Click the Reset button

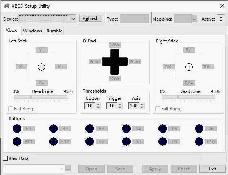pos(184,169)
